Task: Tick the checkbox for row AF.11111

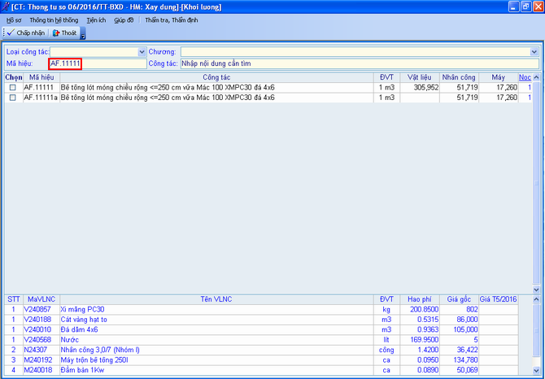Action: (x=12, y=86)
